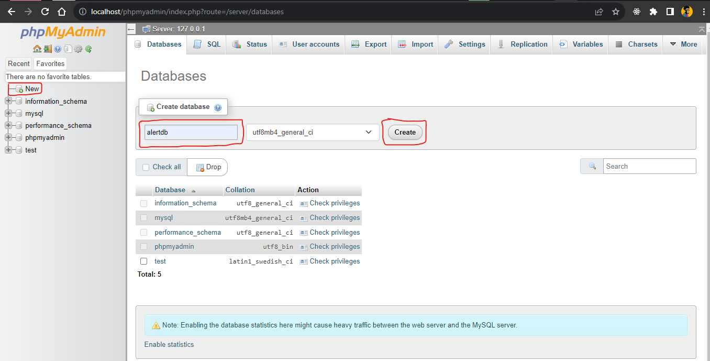Bookmark this page with star icon
Screen dimensions: 710x361
(616, 12)
